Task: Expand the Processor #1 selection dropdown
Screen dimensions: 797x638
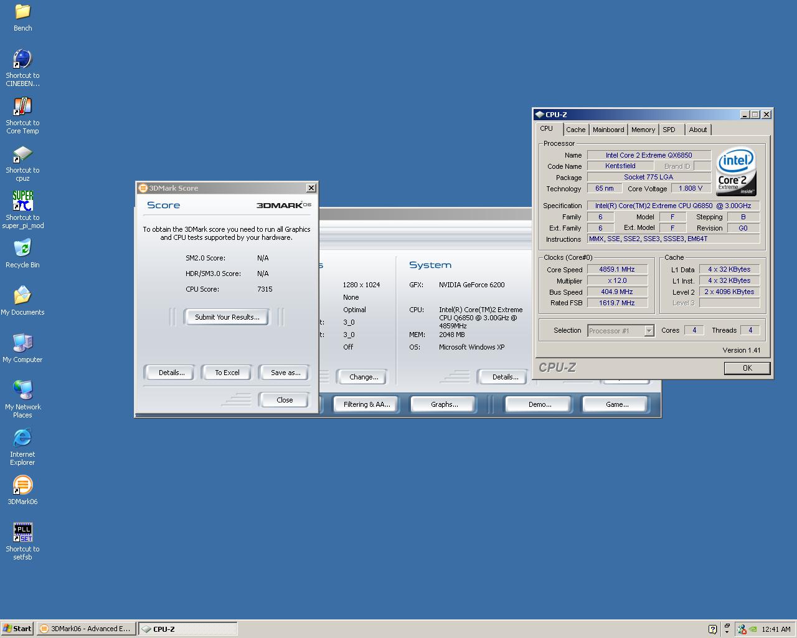Action: 649,331
